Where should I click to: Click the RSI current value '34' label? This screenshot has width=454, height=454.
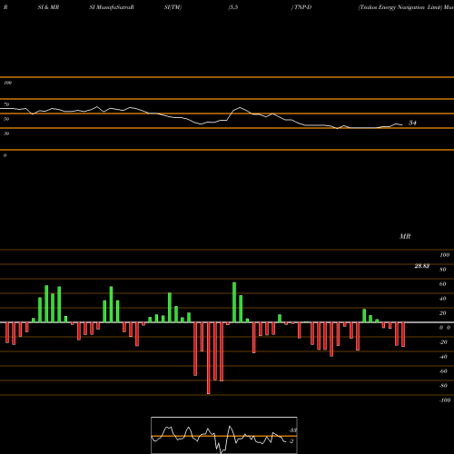click(x=412, y=123)
